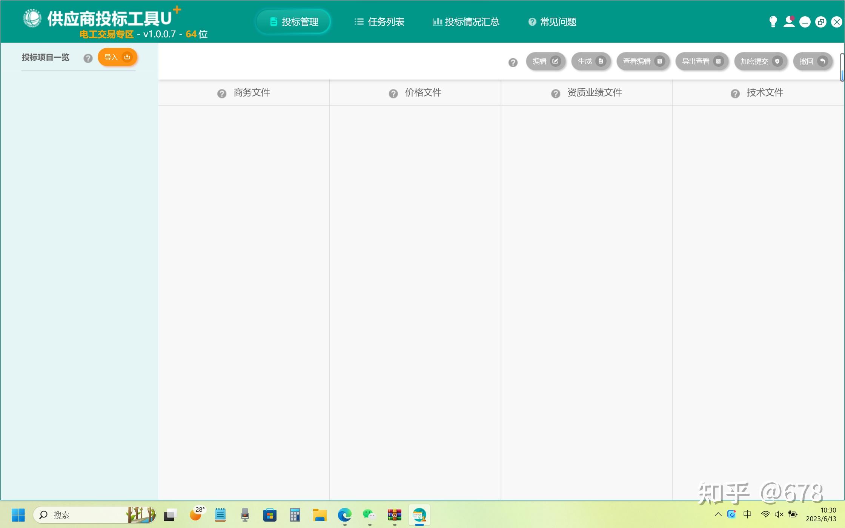Click the 导出查看 export button
The height and width of the screenshot is (528, 845).
click(702, 61)
